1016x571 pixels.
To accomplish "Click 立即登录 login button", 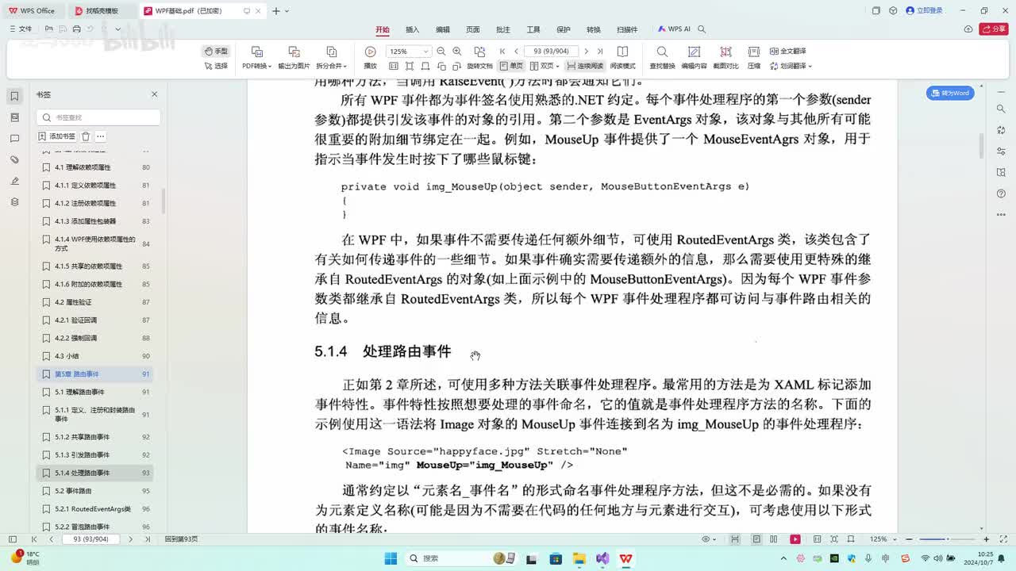I will coord(924,10).
